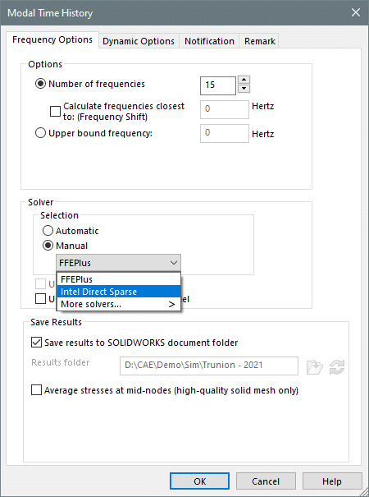Close the Modal Time History dialog
The image size is (369, 497).
pos(356,12)
